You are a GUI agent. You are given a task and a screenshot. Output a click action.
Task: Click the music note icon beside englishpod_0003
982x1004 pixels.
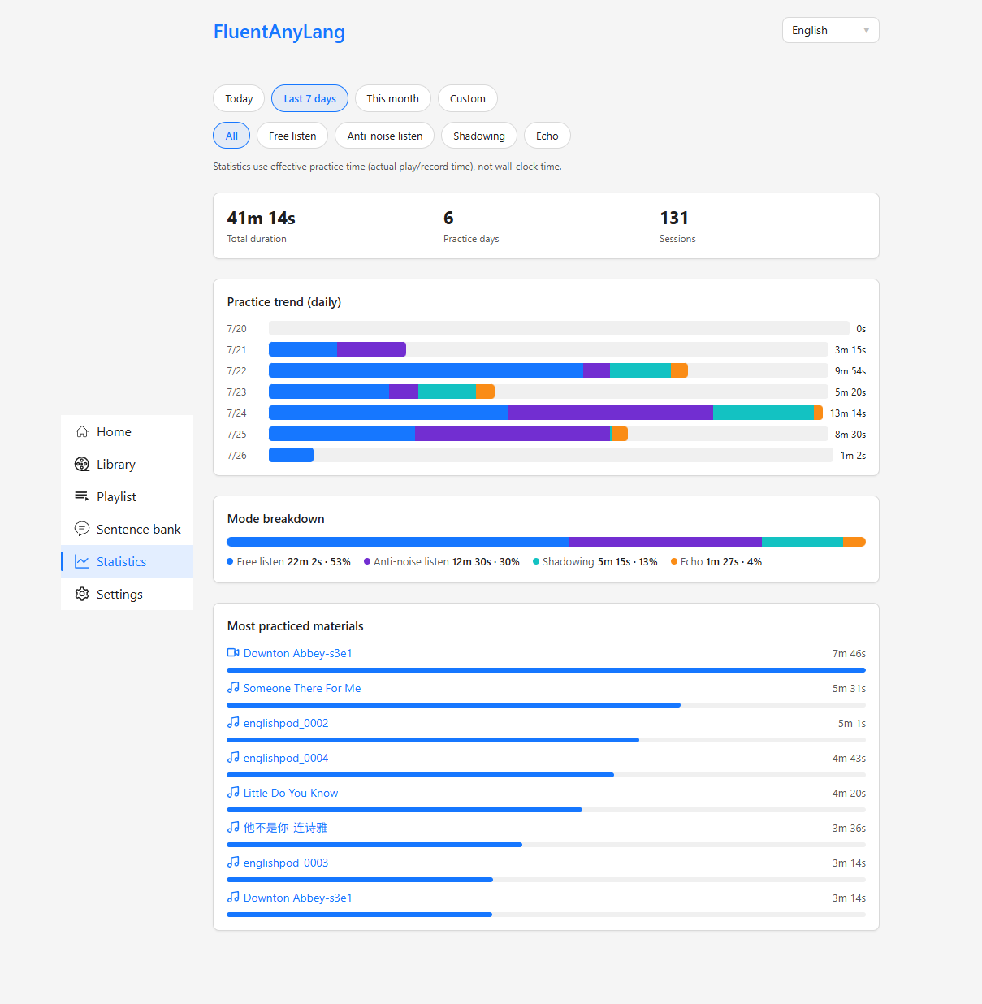click(233, 862)
